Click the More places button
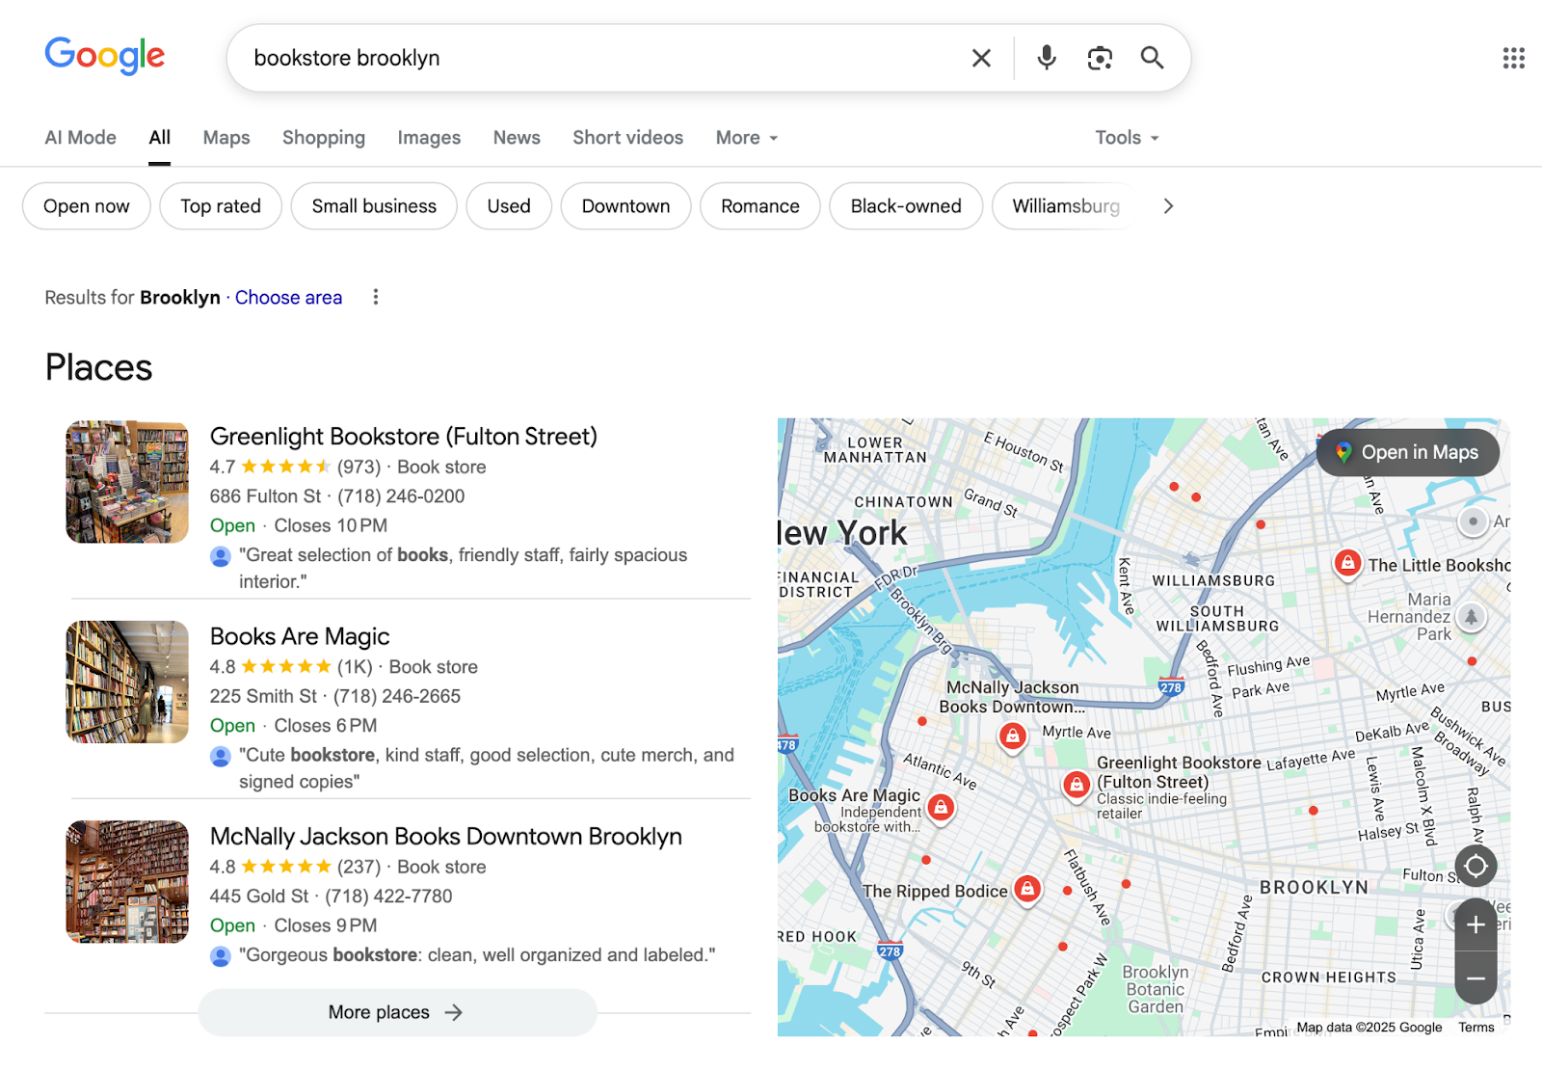 coord(397,1012)
